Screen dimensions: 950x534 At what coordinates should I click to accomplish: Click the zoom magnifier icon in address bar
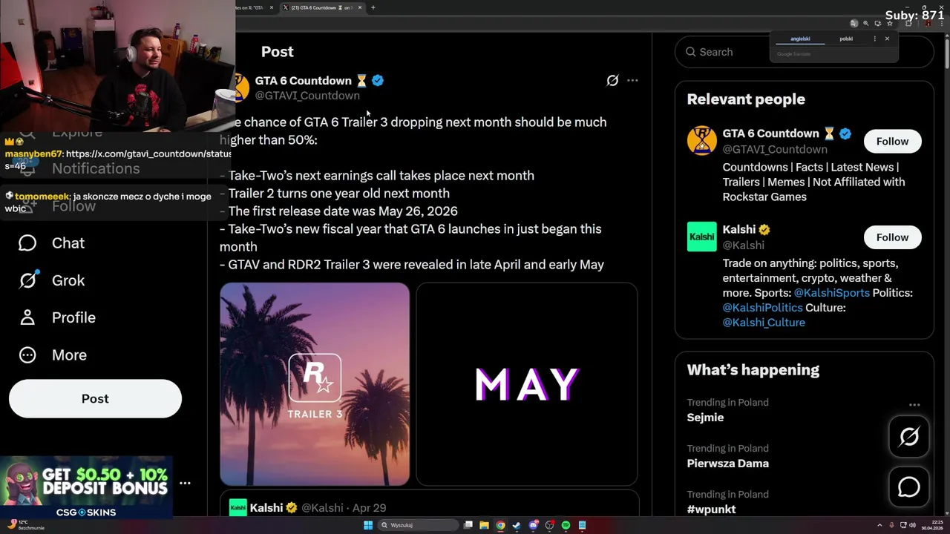865,24
